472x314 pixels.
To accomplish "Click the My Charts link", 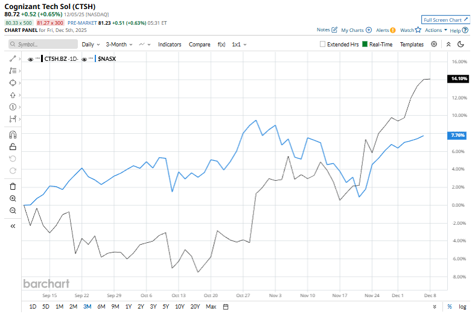I will (x=352, y=30).
